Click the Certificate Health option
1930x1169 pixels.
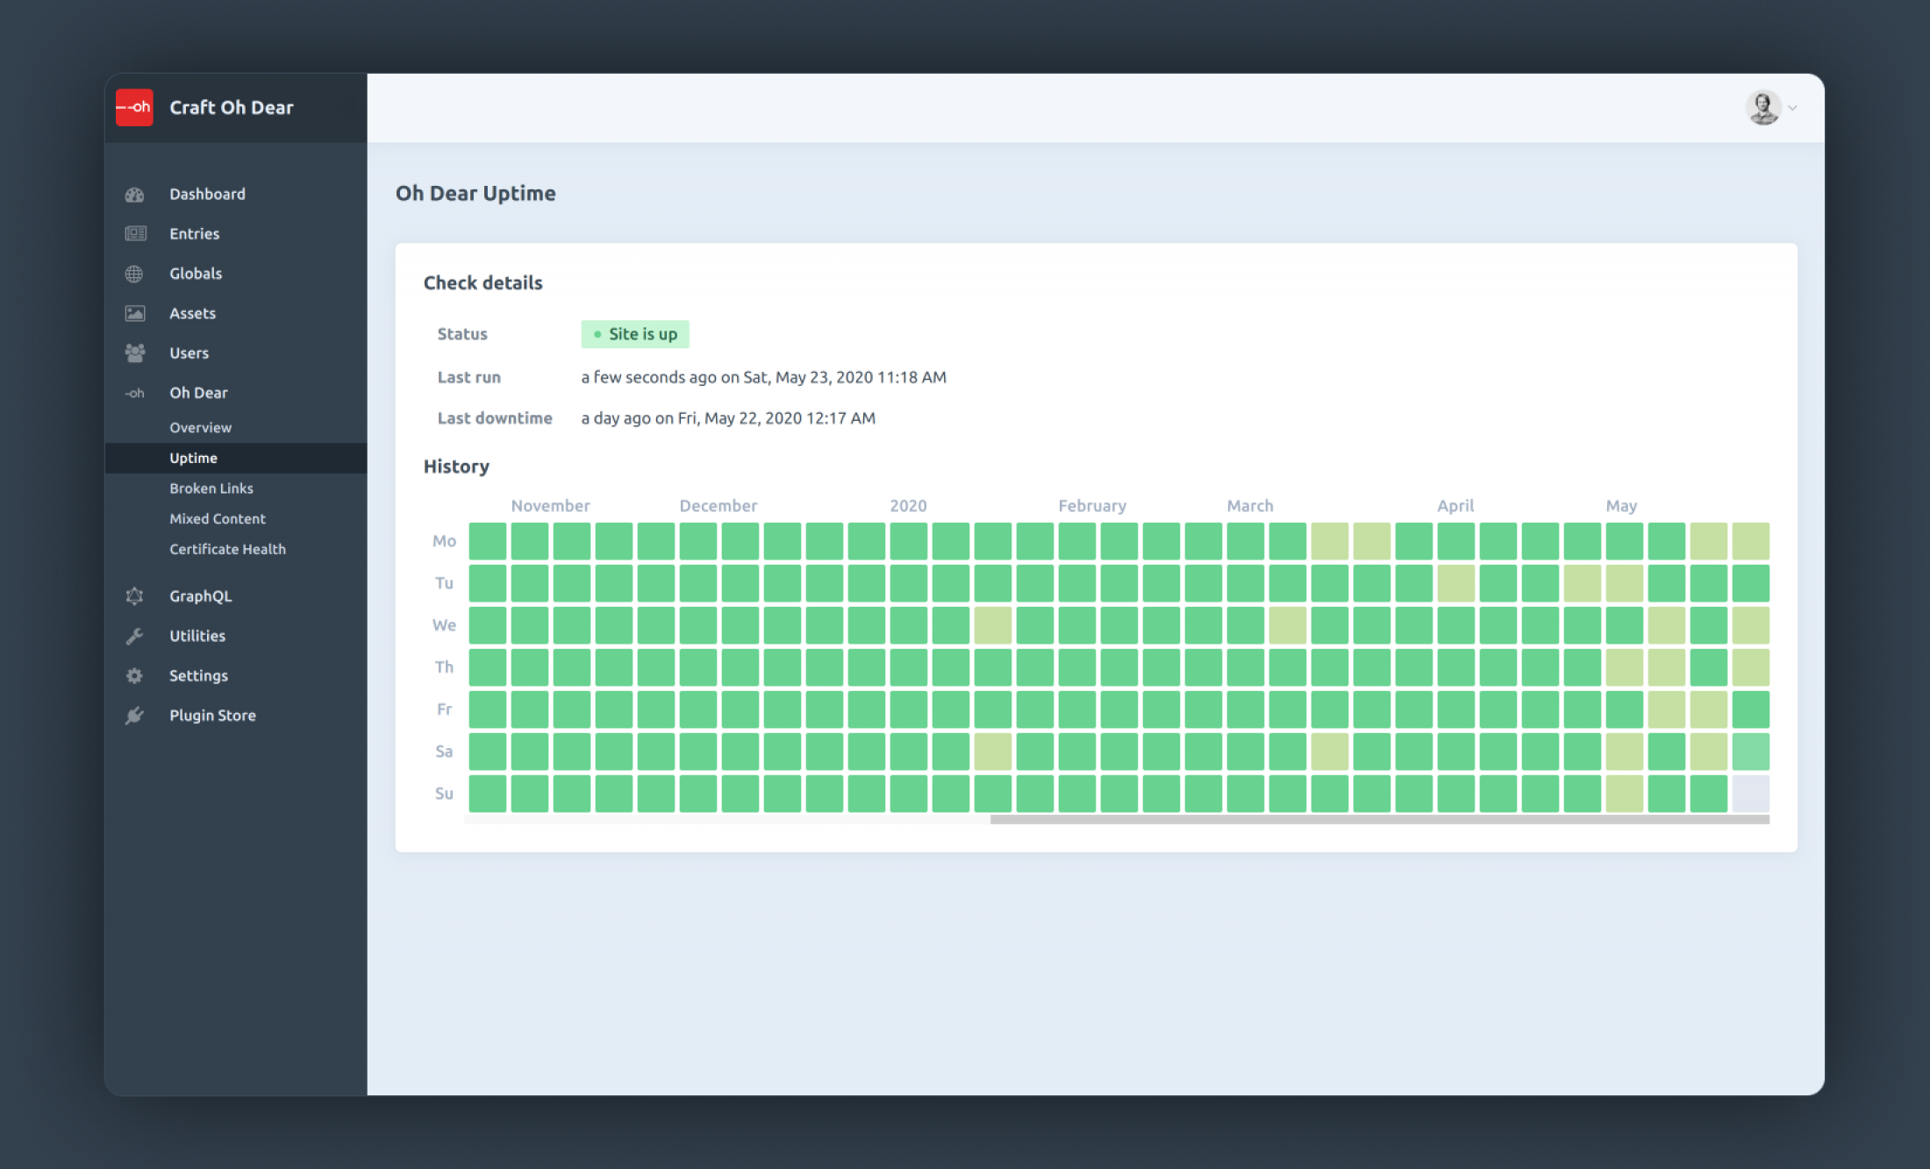point(227,549)
